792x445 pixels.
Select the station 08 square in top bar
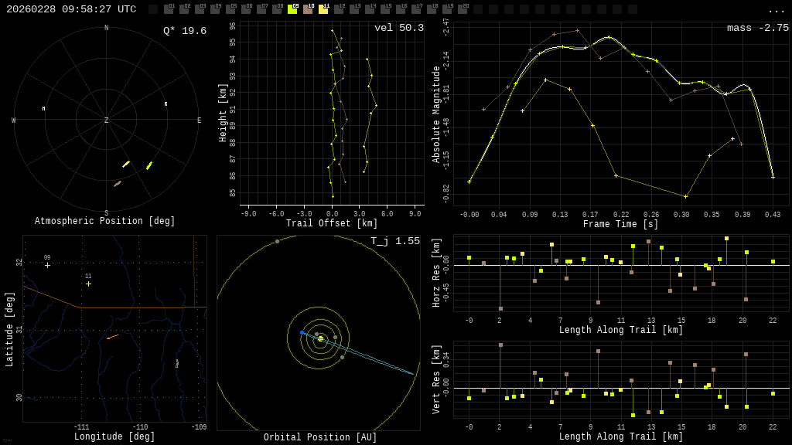277,9
